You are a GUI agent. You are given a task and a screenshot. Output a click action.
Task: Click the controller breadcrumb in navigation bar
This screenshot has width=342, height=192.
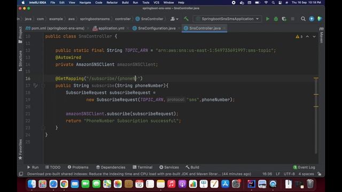pyautogui.click(x=123, y=19)
